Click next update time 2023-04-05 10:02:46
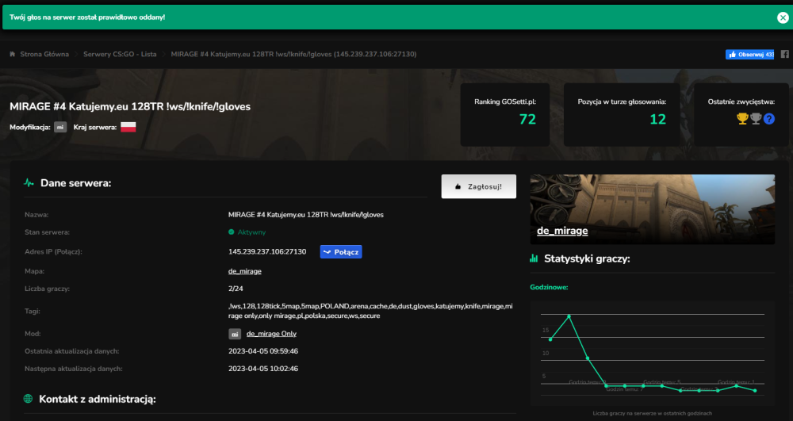This screenshot has height=421, width=793. [x=263, y=369]
